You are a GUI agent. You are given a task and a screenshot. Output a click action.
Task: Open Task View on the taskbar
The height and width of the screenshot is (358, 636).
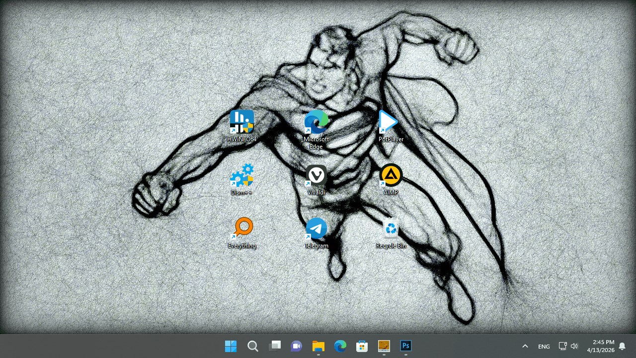coord(274,346)
